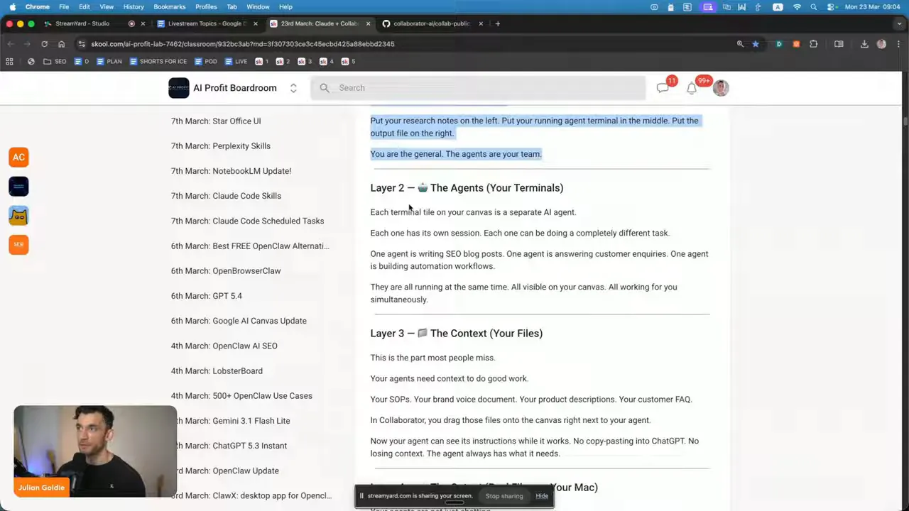Click Stop sharing in the StreamYard bar
The width and height of the screenshot is (909, 511).
[x=504, y=496]
